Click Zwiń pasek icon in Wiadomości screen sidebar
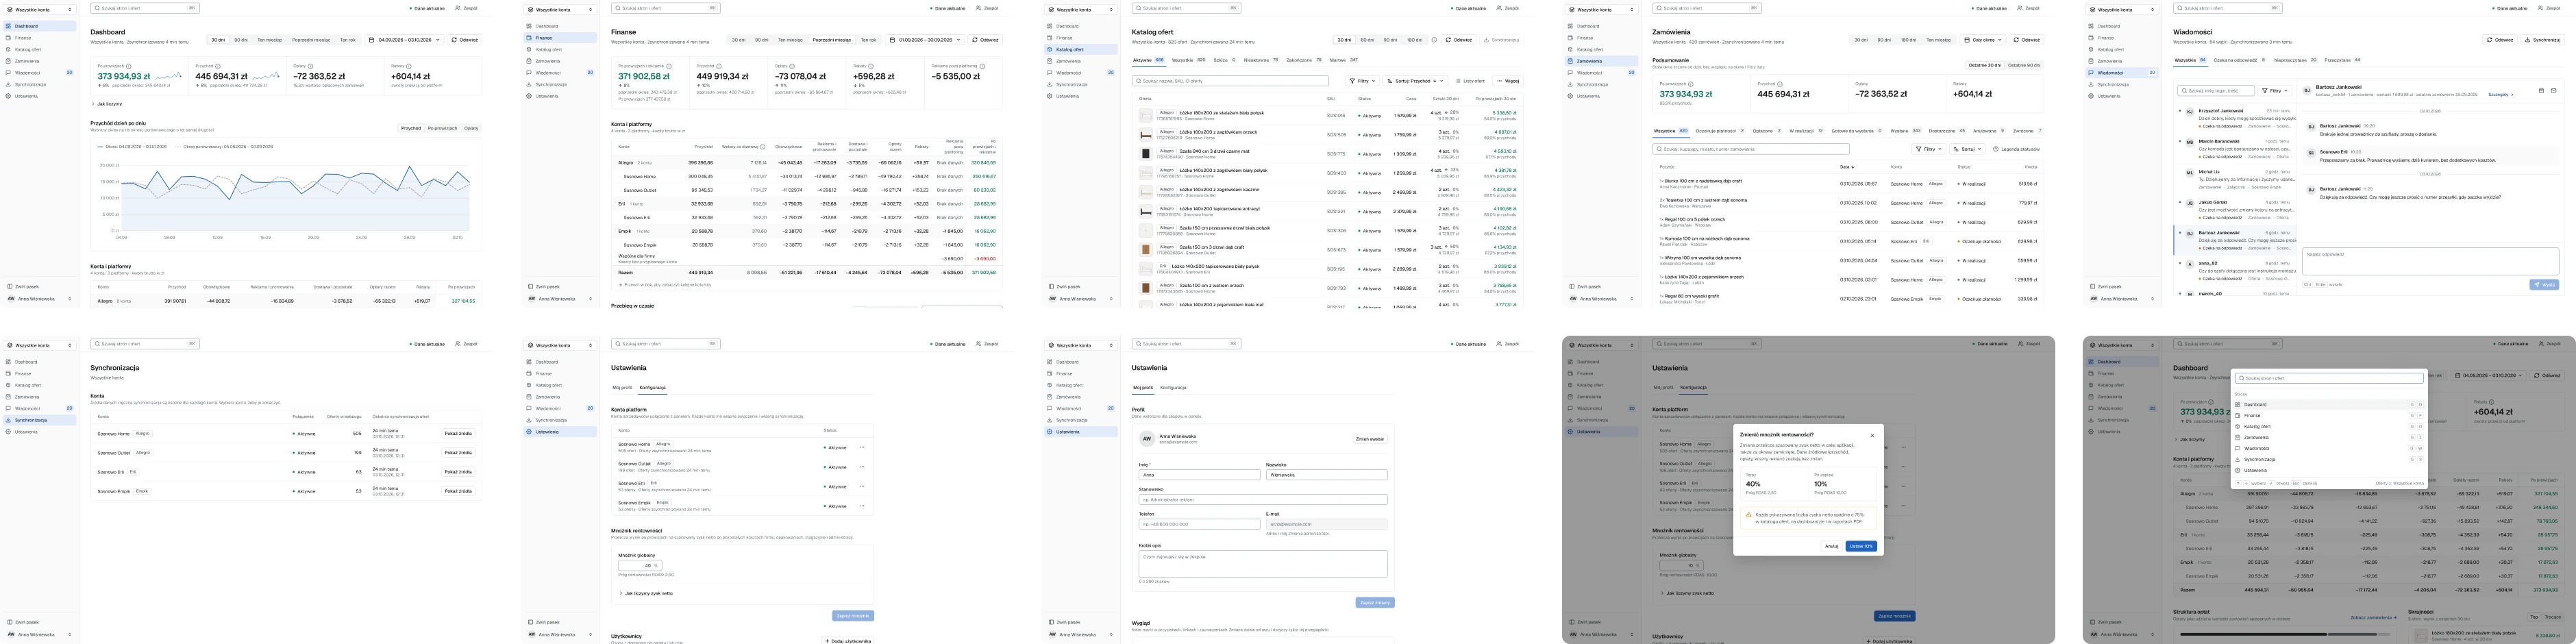 (2092, 286)
